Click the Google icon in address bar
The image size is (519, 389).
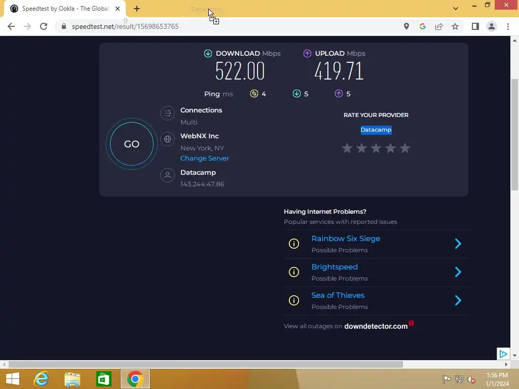(422, 26)
